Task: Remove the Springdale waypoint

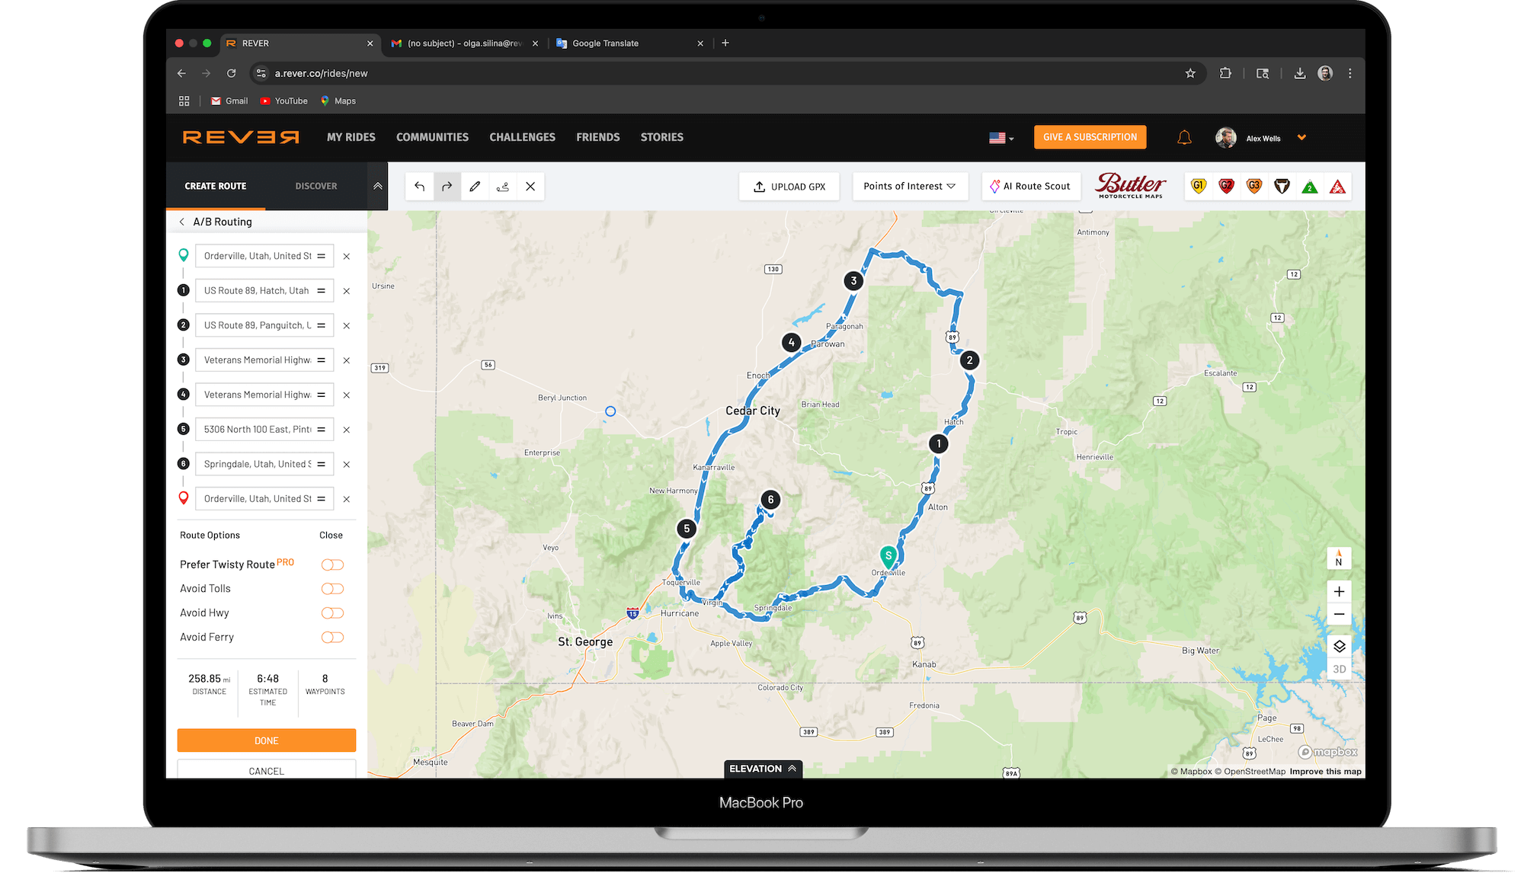Action: 347,465
